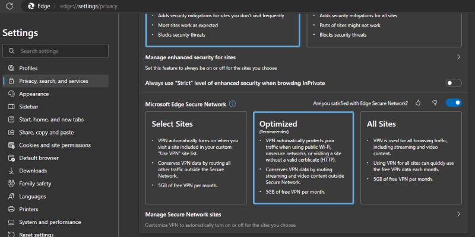Choose the All Sites VPN mode card
Viewport: 475px width, 237px height.
(x=411, y=158)
